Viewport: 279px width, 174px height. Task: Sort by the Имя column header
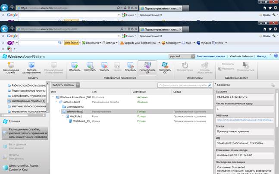(x=70, y=92)
